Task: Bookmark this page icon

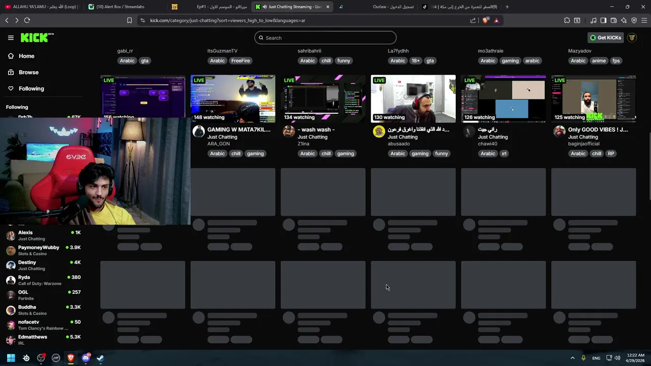Action: coord(129,20)
